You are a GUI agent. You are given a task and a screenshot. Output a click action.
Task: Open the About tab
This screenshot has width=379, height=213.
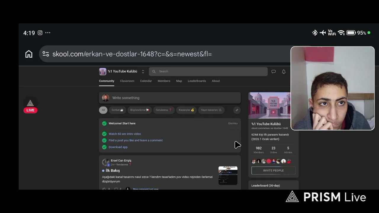(216, 81)
